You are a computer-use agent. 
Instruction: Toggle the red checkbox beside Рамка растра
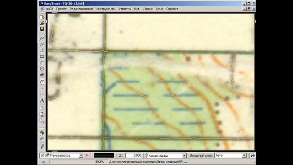tap(43, 155)
